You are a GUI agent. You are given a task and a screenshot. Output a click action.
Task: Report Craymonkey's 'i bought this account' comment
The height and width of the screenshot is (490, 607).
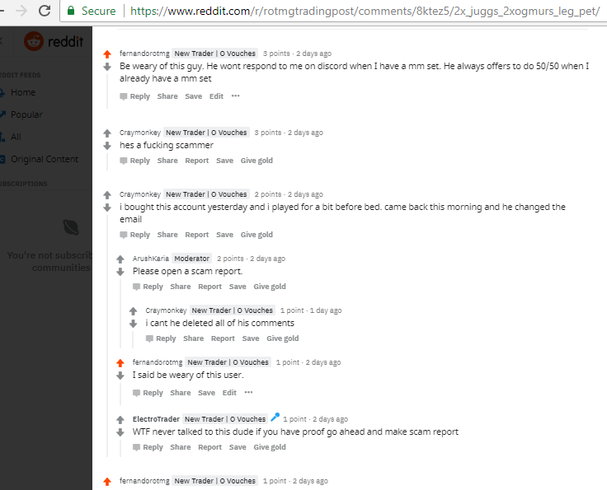(x=196, y=235)
